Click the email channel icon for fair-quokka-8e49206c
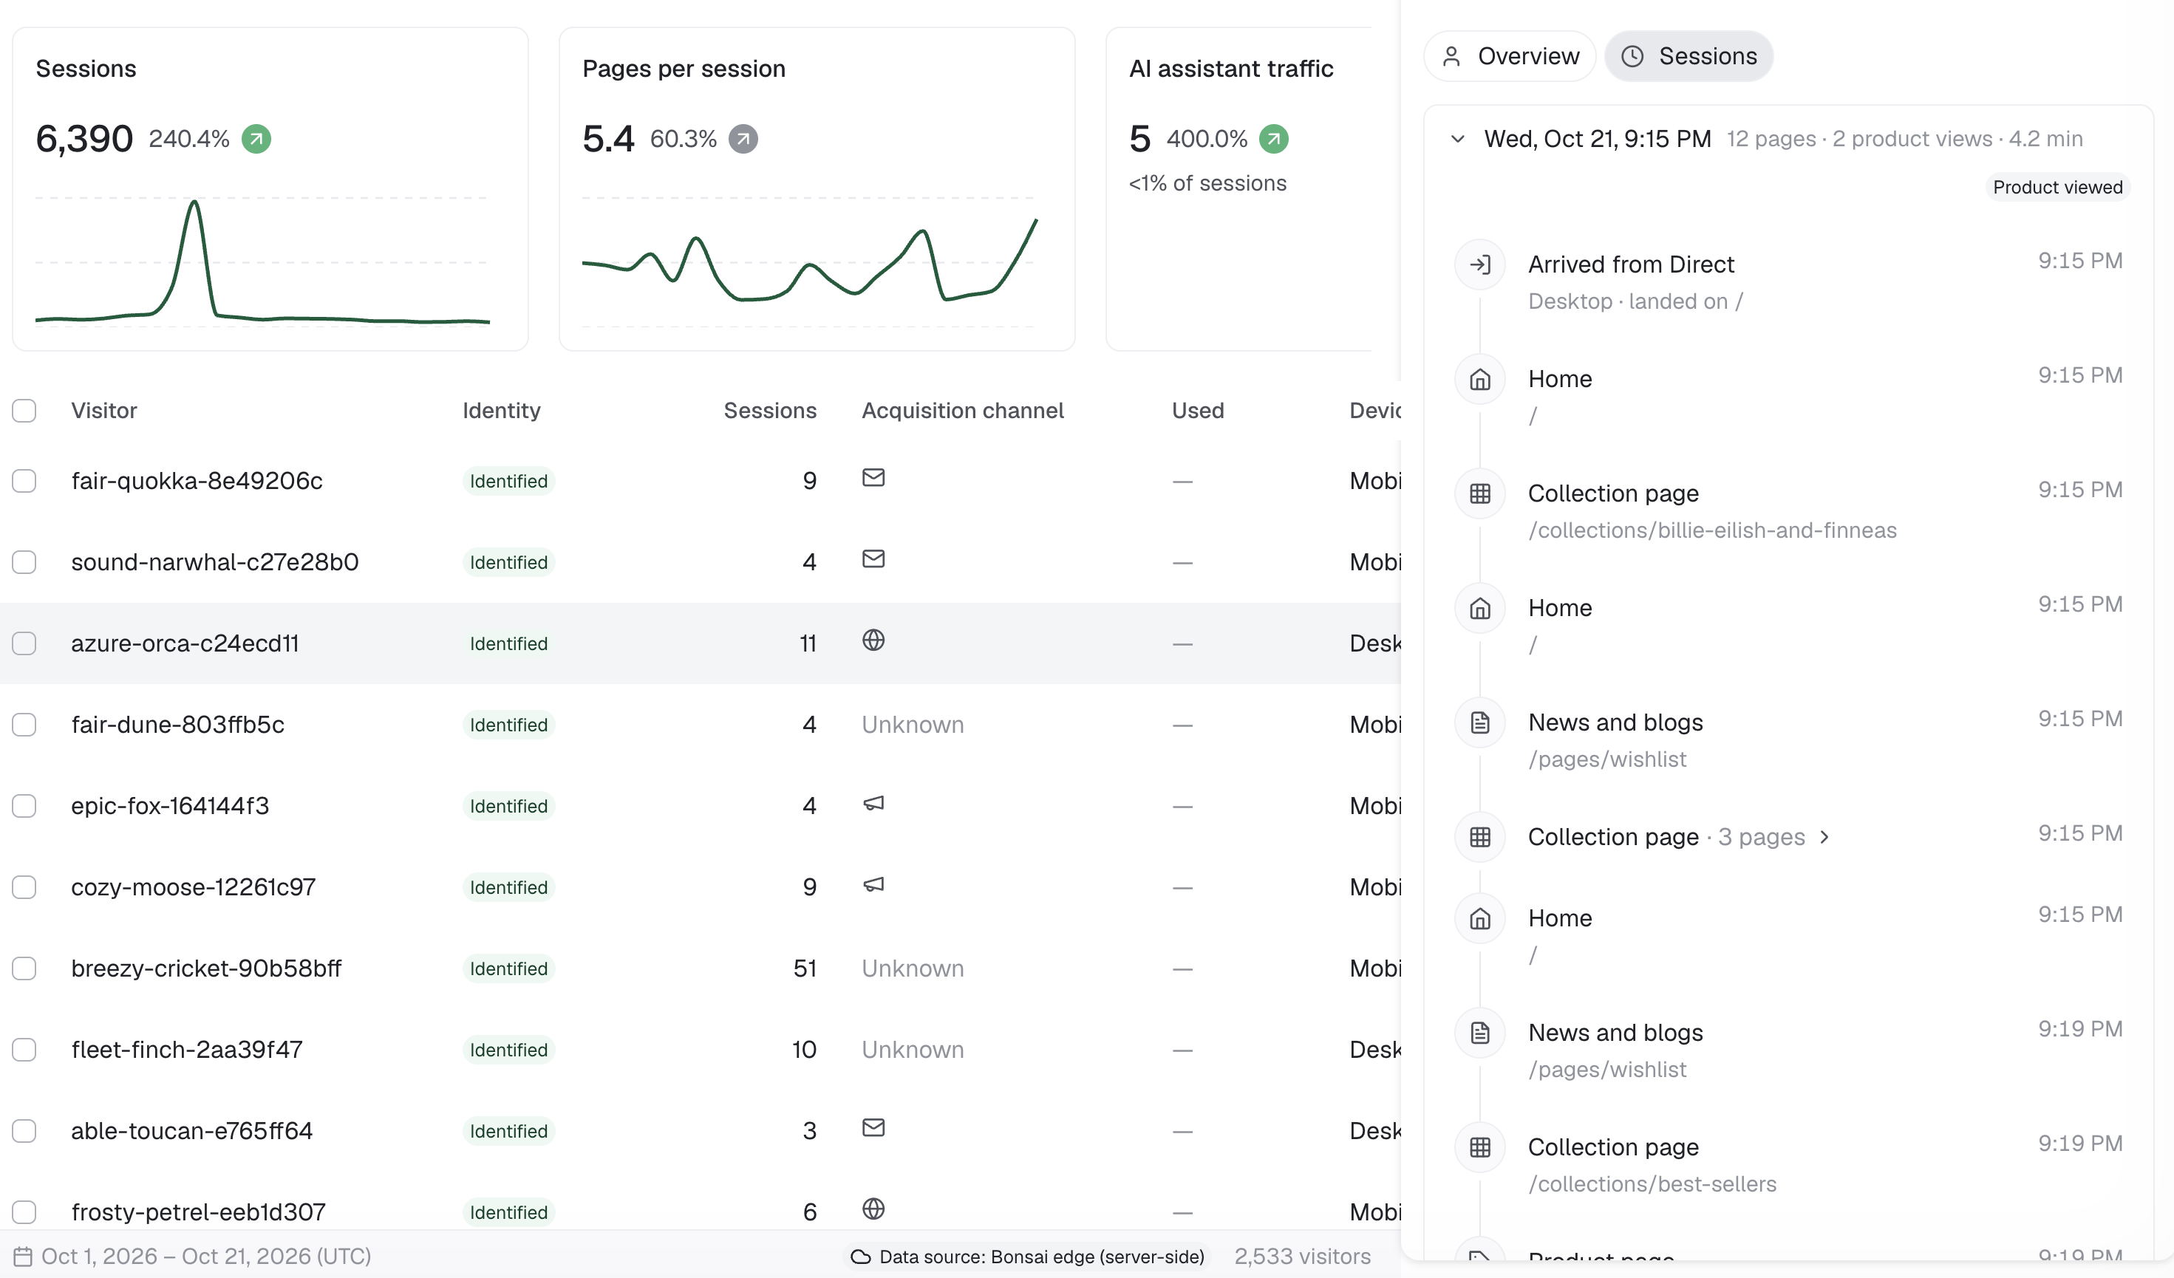 click(x=873, y=478)
